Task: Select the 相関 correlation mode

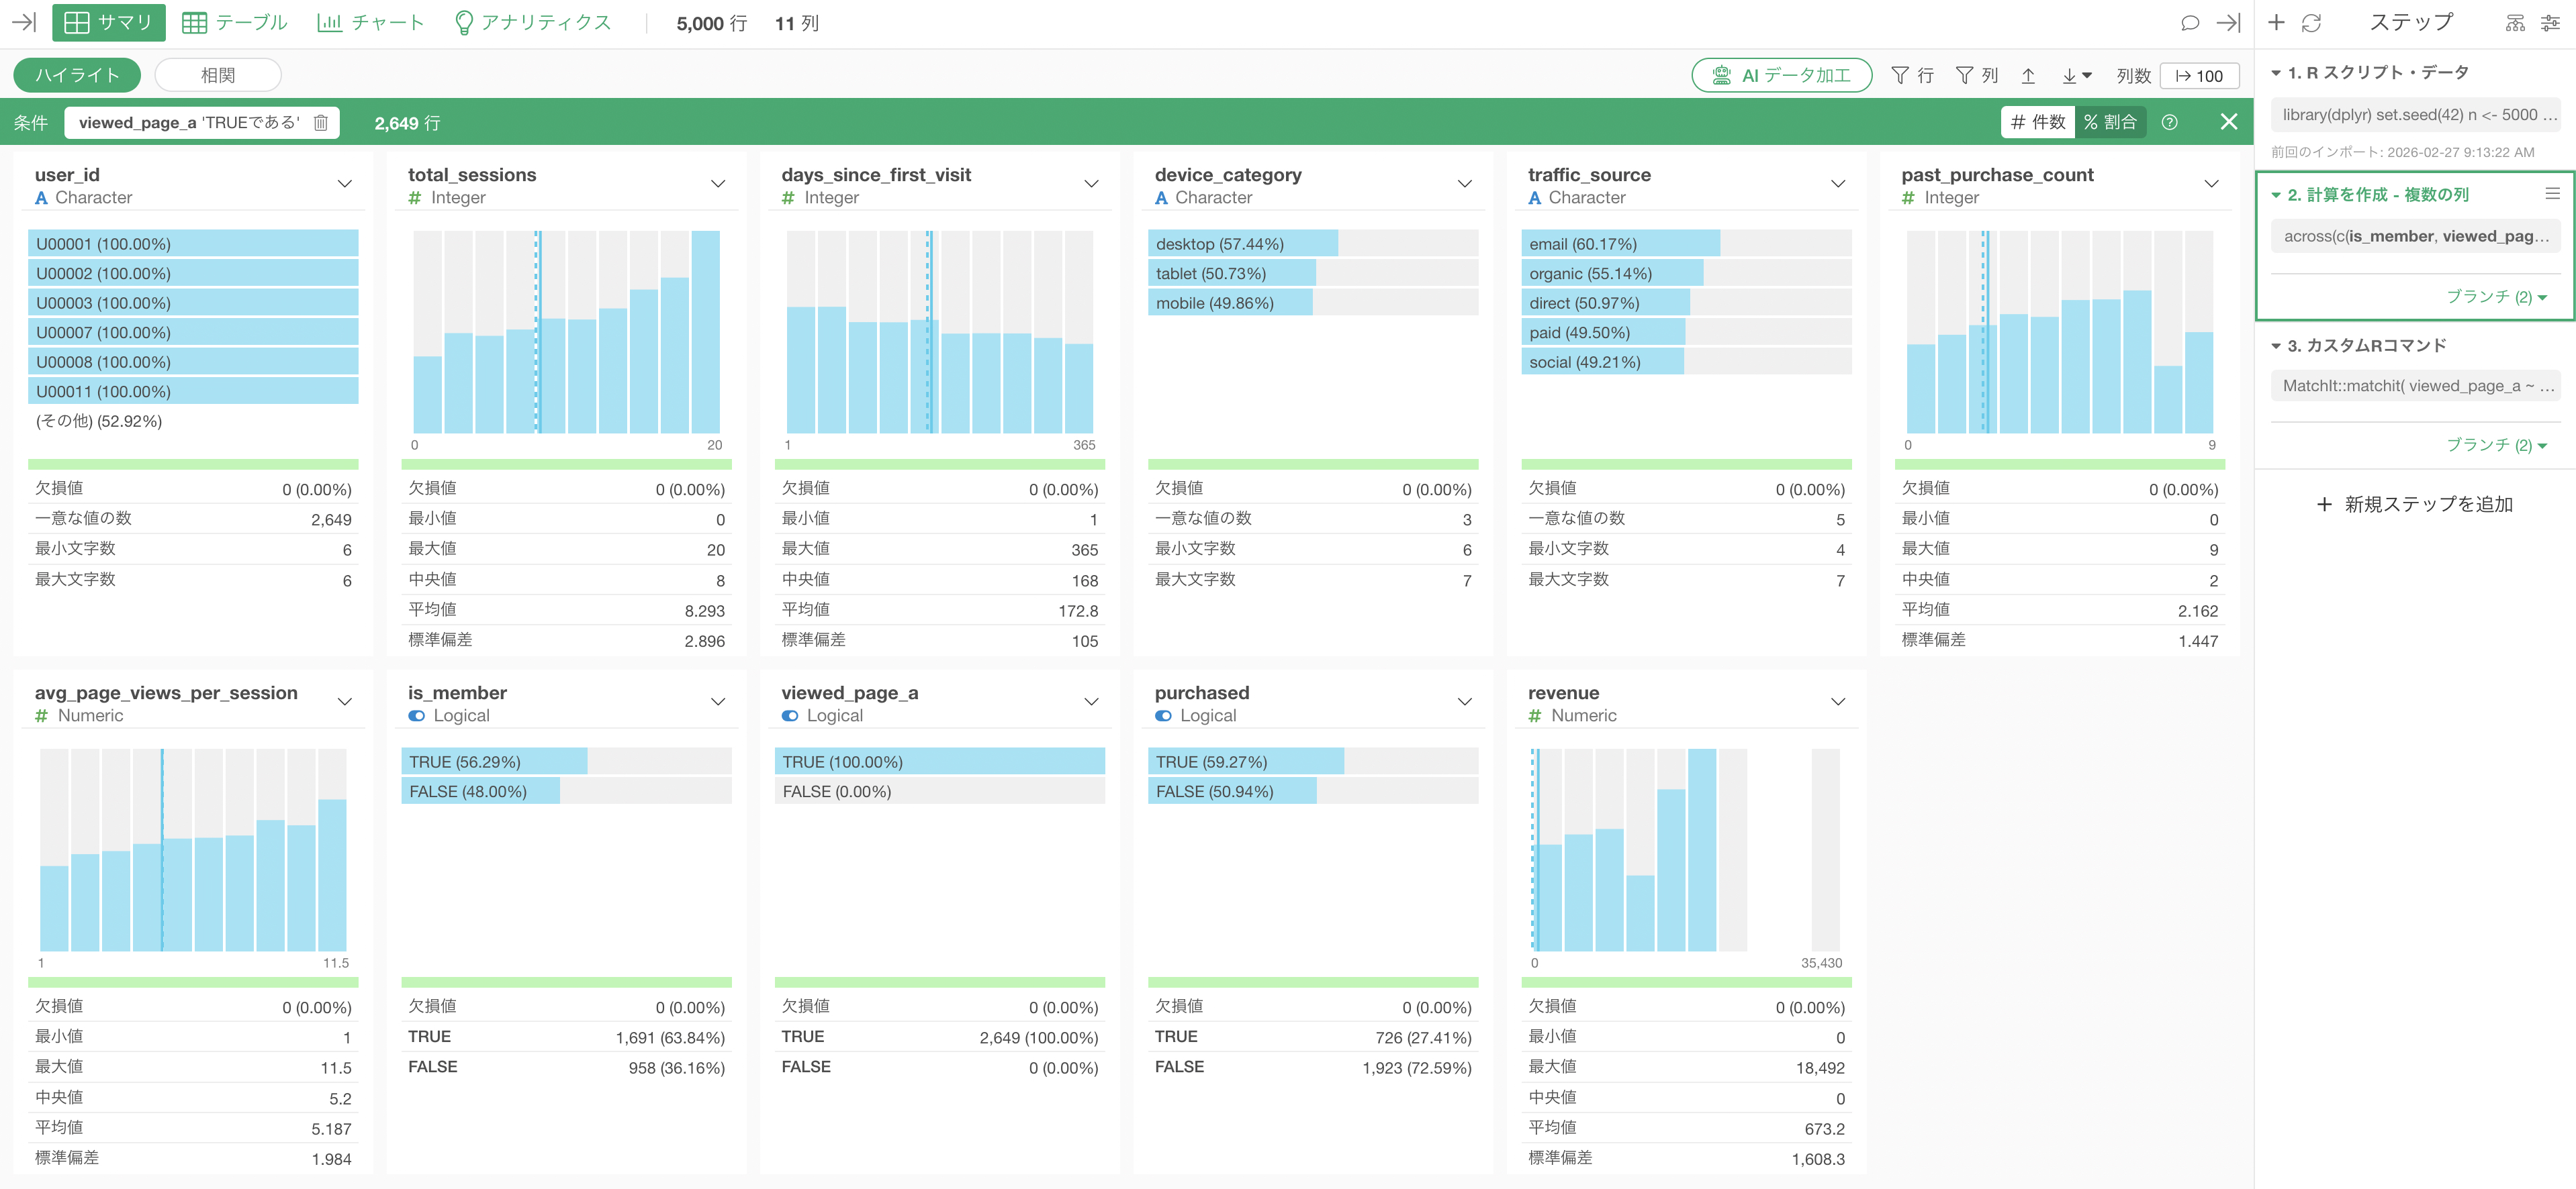Action: tap(218, 75)
